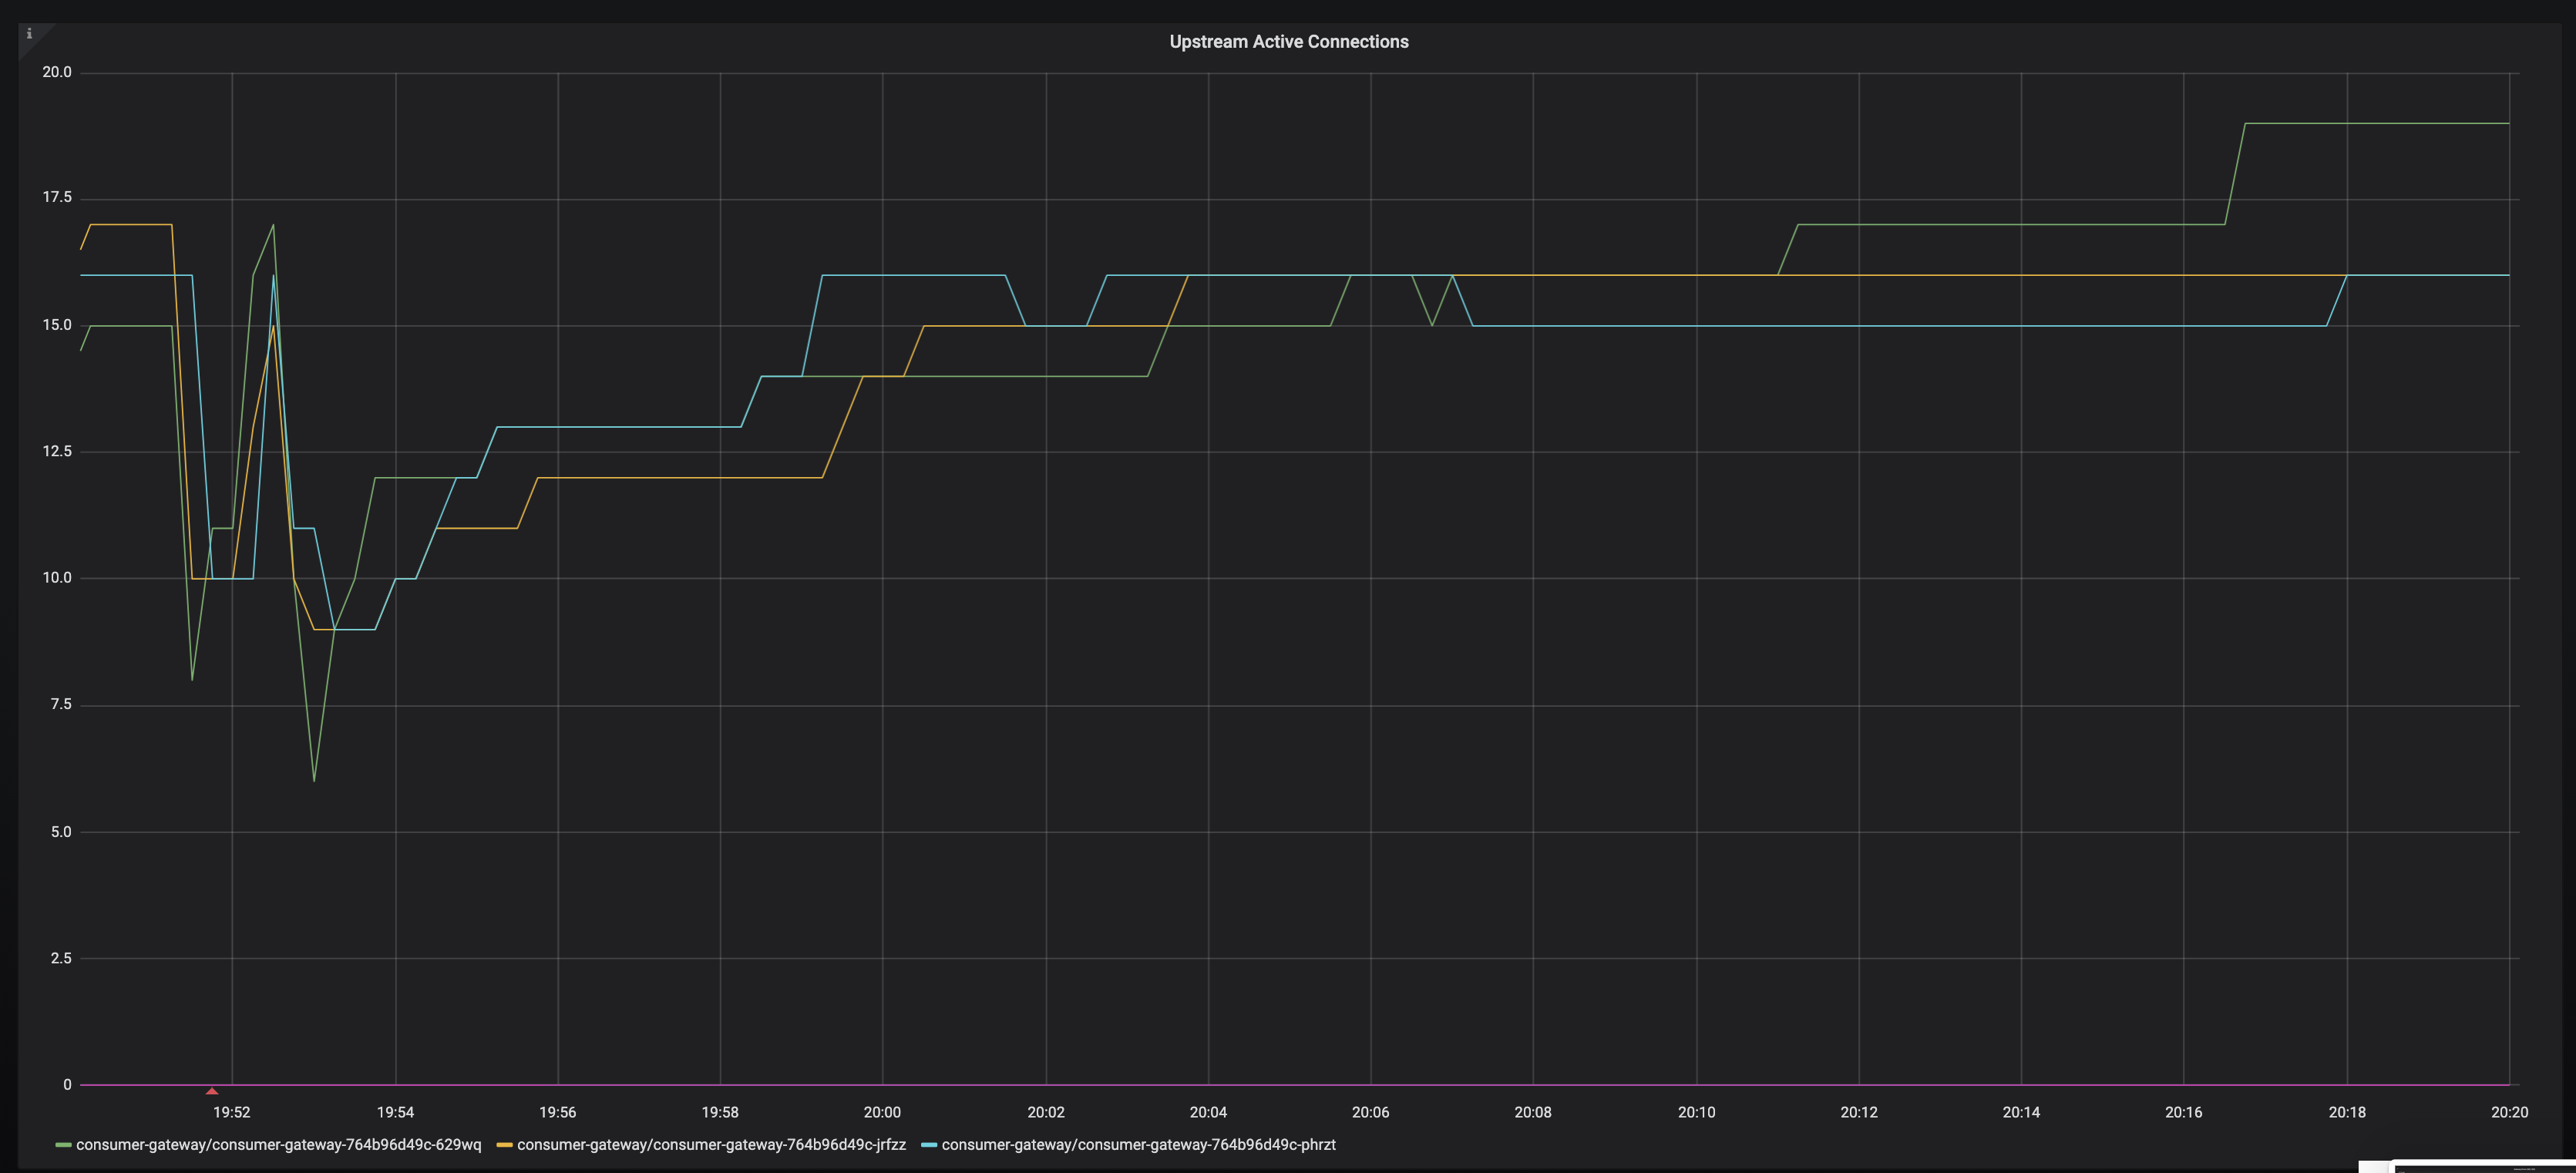Click the 10.0 label on y-axis
The height and width of the screenshot is (1173, 2576).
(57, 578)
